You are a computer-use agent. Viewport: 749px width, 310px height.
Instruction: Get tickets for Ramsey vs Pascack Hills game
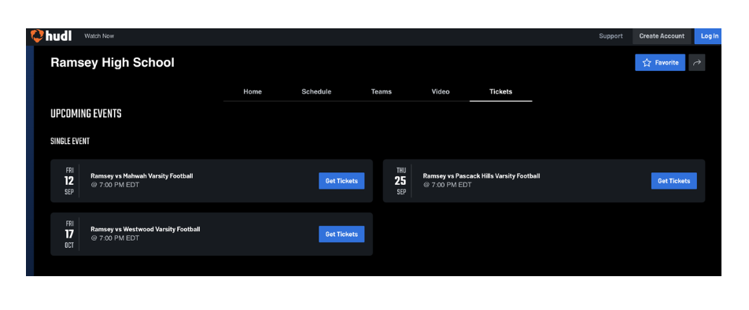[673, 181]
